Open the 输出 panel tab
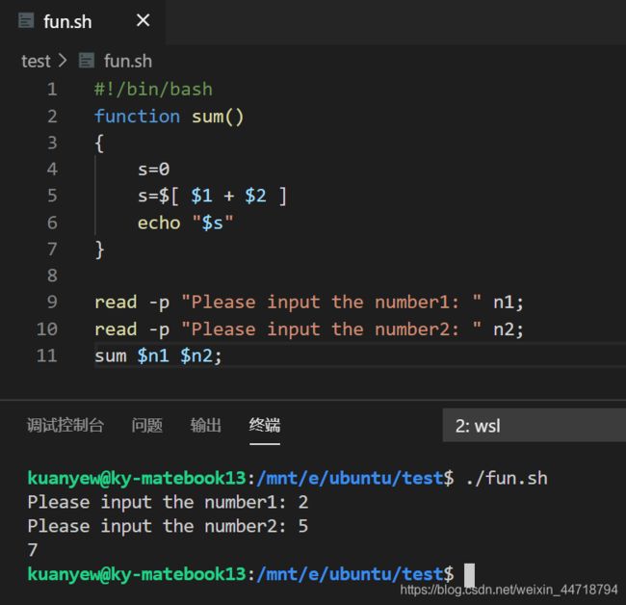The width and height of the screenshot is (626, 605). coord(205,425)
